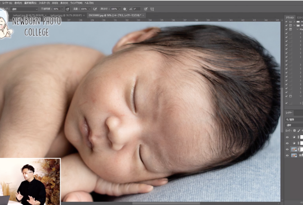This screenshot has width=303, height=205.
Task: Enable airbrush icon beside flow 100%
Action: [x=95, y=9]
